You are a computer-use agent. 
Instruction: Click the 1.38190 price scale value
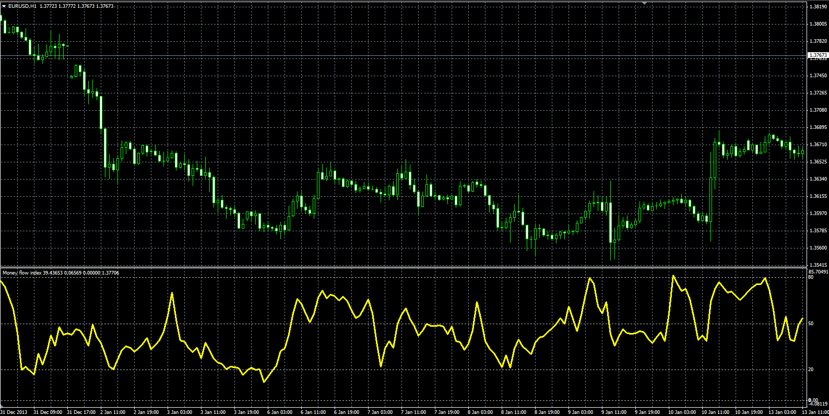point(818,6)
